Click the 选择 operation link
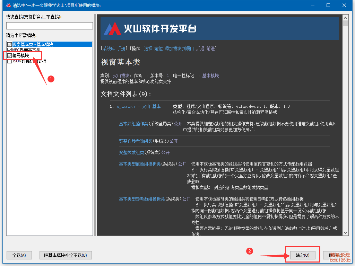355x266 pixels. coord(148,48)
